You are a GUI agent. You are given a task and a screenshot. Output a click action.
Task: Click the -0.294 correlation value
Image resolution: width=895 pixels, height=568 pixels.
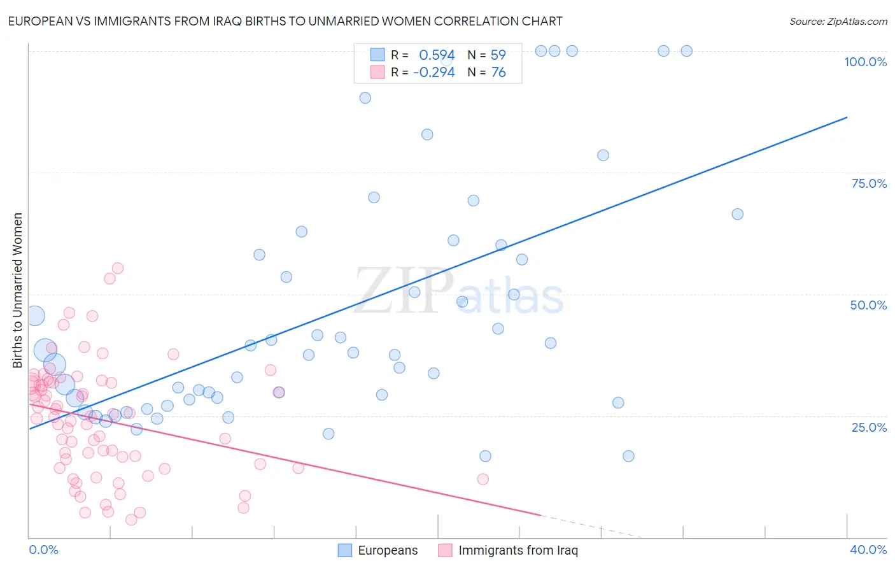(433, 72)
